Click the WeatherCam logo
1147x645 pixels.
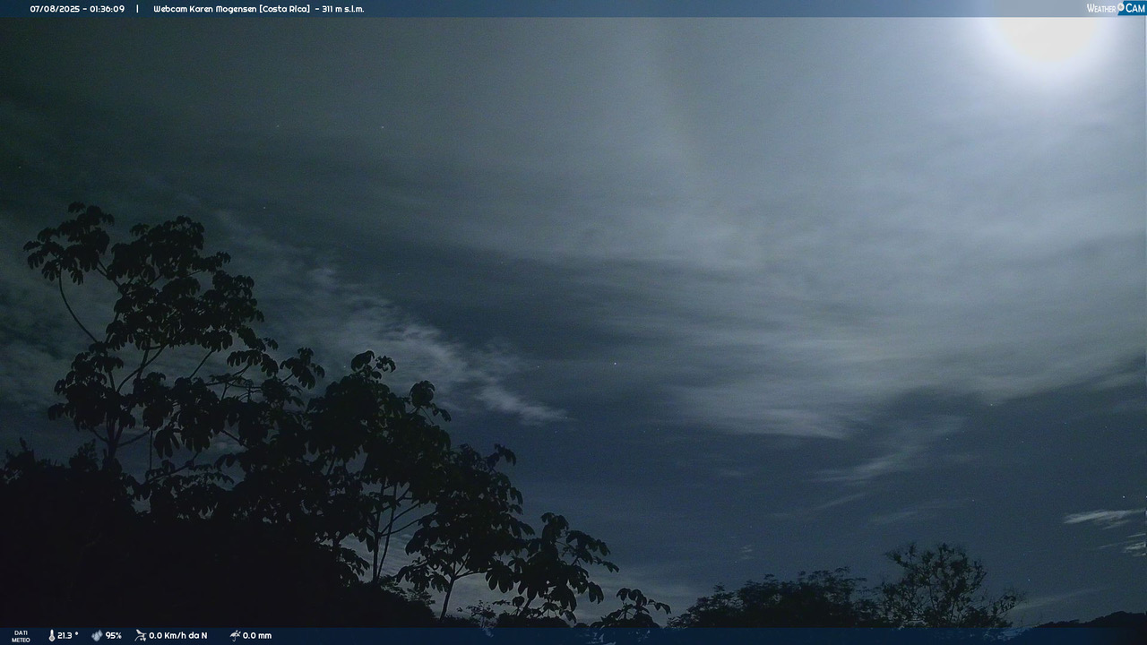click(1116, 8)
